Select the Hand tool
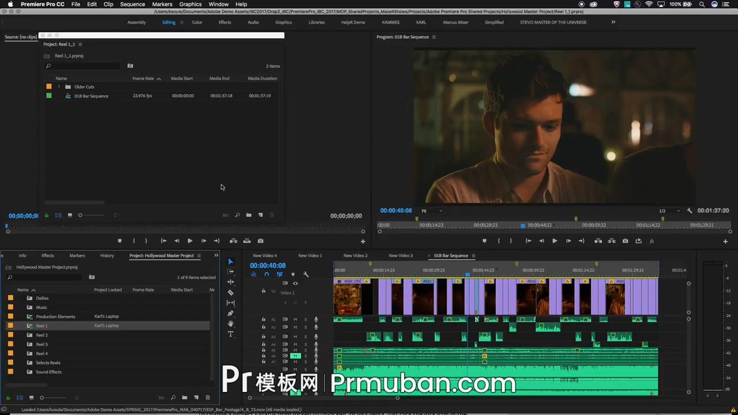The image size is (738, 415). pos(231,324)
